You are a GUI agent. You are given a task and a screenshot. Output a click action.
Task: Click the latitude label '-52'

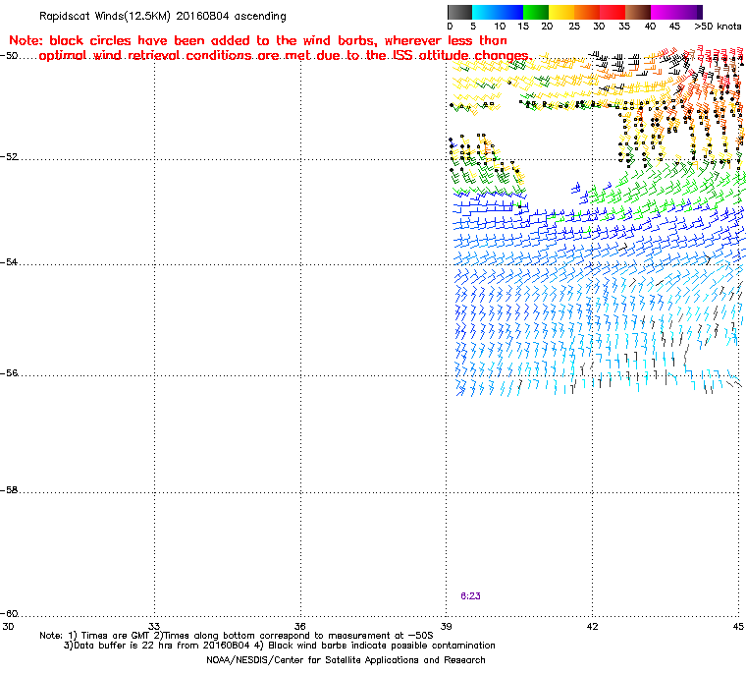[x=9, y=157]
